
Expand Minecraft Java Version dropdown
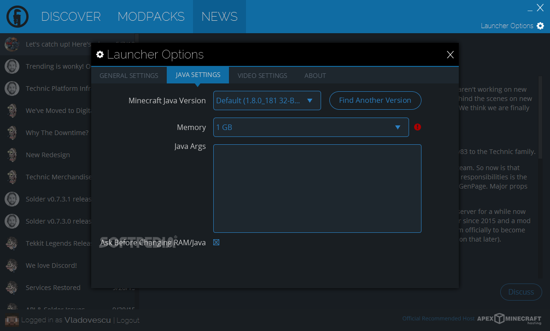coord(267,100)
